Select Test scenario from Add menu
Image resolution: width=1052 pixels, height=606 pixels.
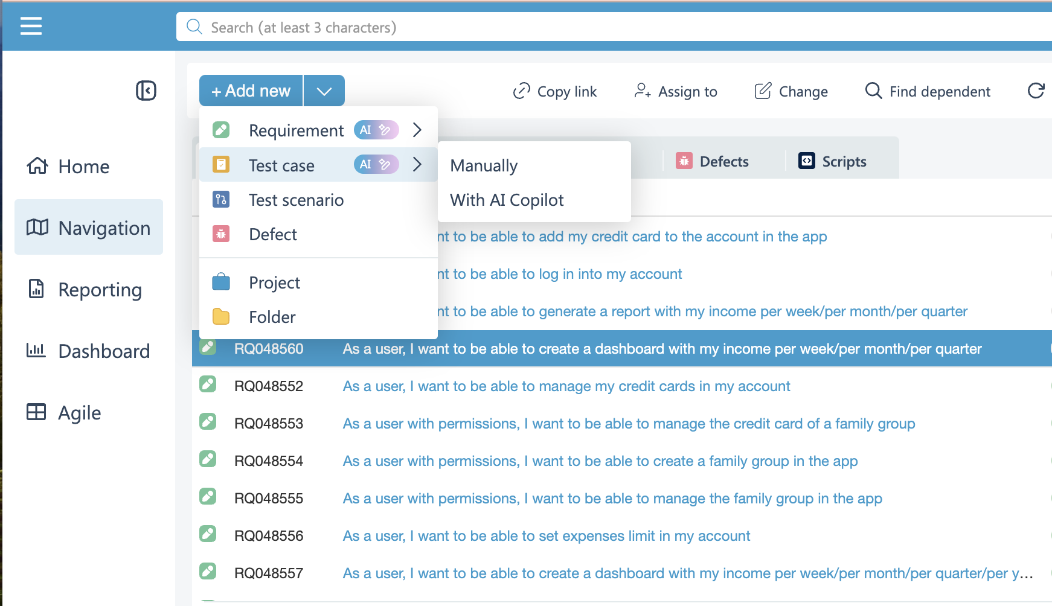point(296,200)
